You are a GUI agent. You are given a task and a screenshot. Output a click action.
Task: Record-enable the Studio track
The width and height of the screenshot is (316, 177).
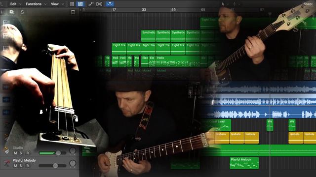pyautogui.click(x=28, y=153)
